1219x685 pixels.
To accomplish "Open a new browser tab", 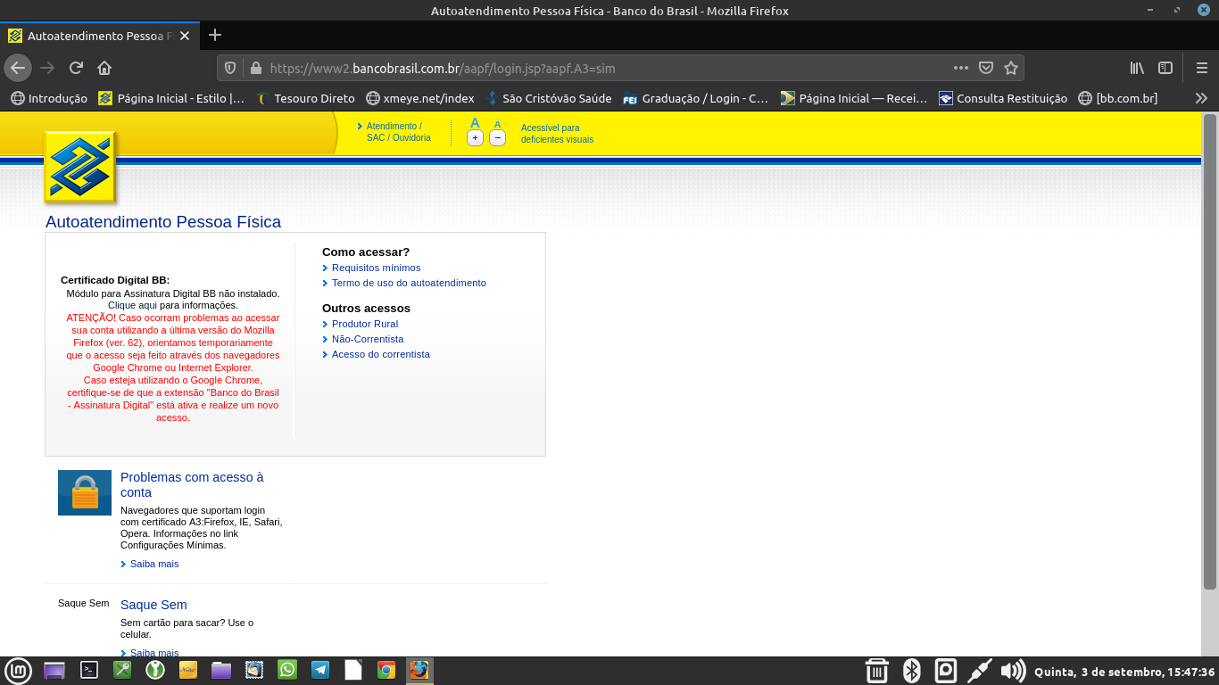I will (214, 36).
